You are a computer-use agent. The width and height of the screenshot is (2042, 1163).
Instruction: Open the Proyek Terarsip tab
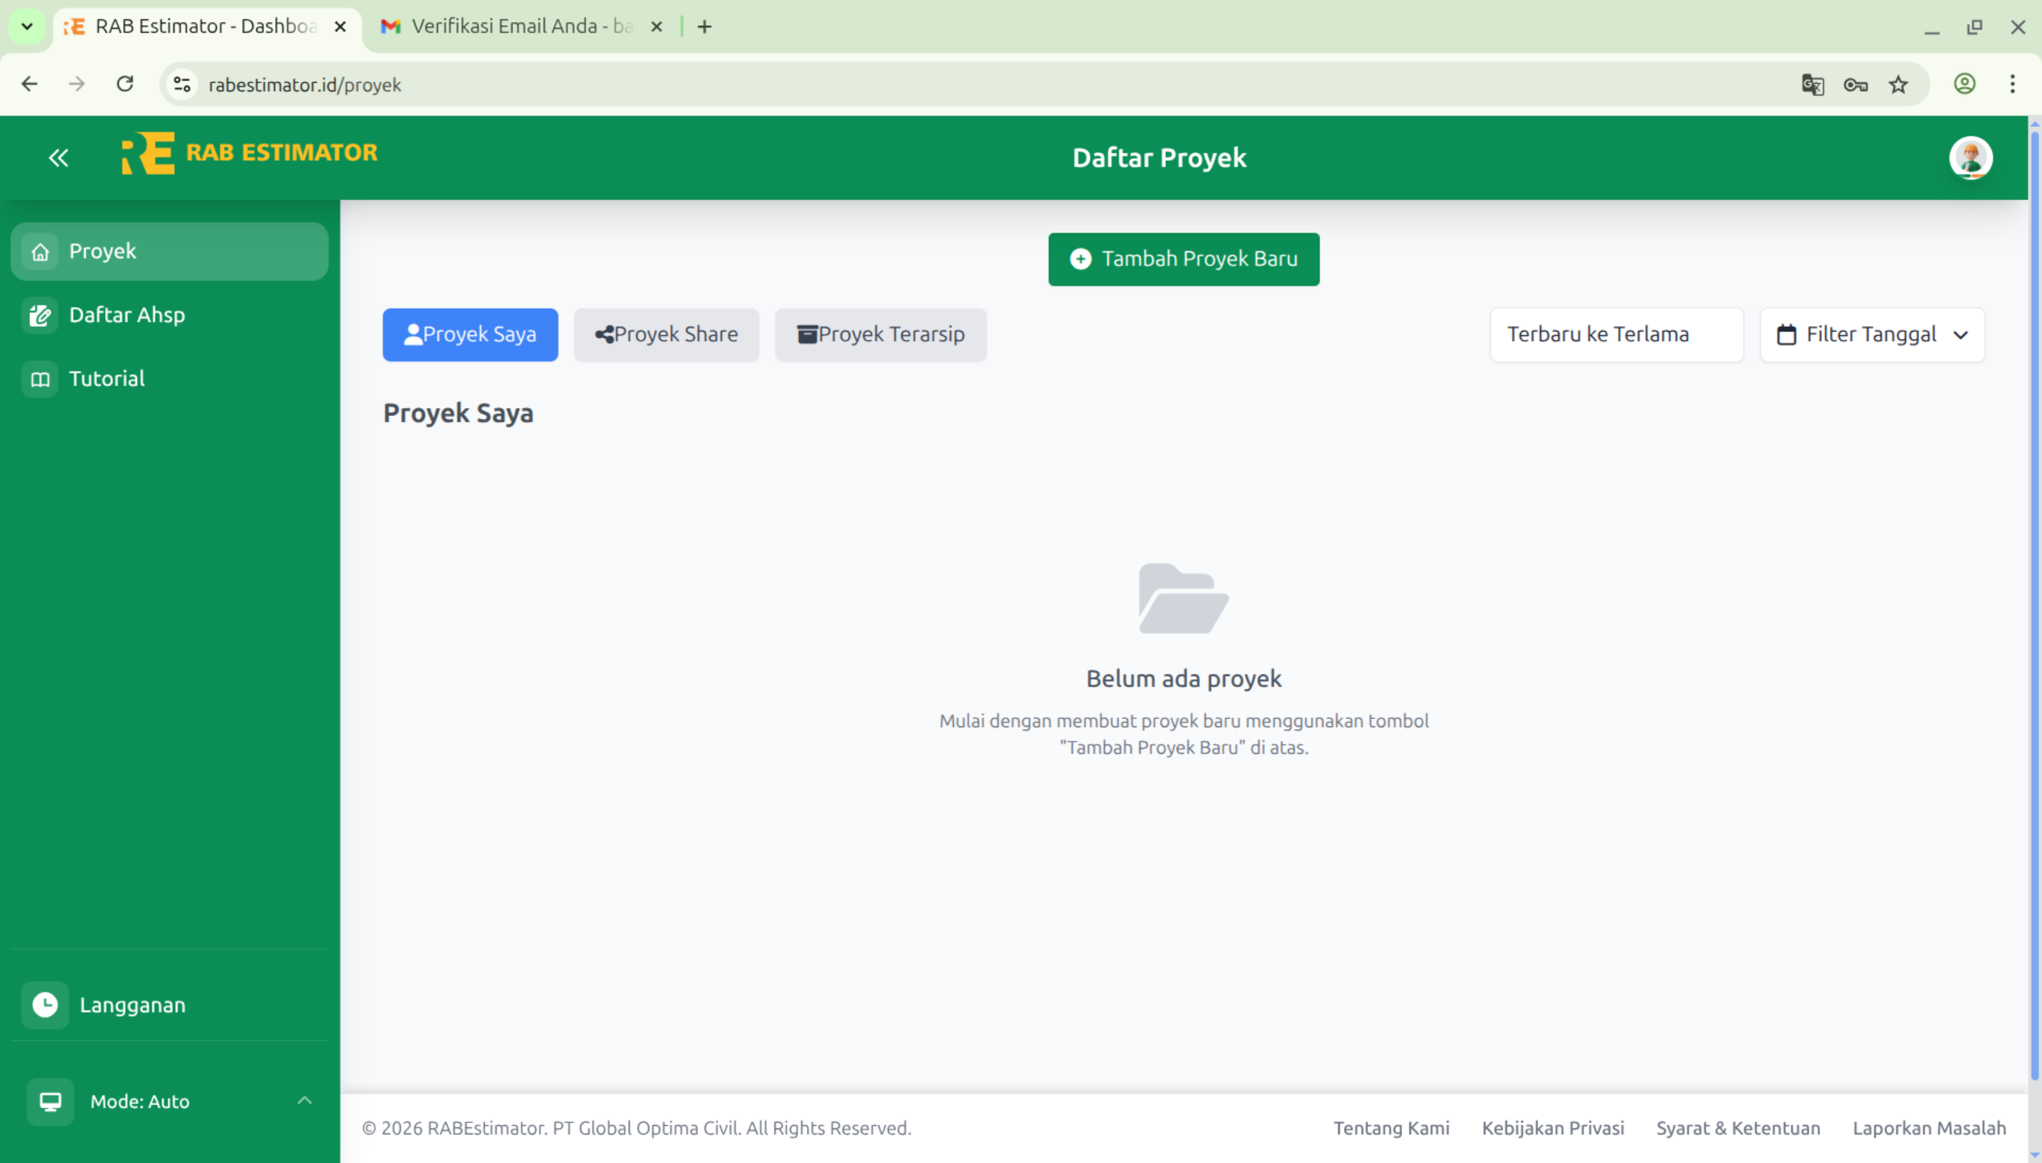(x=879, y=334)
